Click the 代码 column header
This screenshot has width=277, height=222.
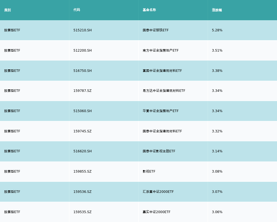click(x=77, y=10)
